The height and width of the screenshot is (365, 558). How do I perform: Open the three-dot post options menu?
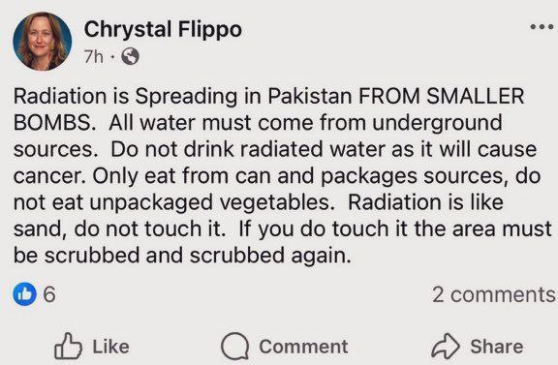(542, 27)
